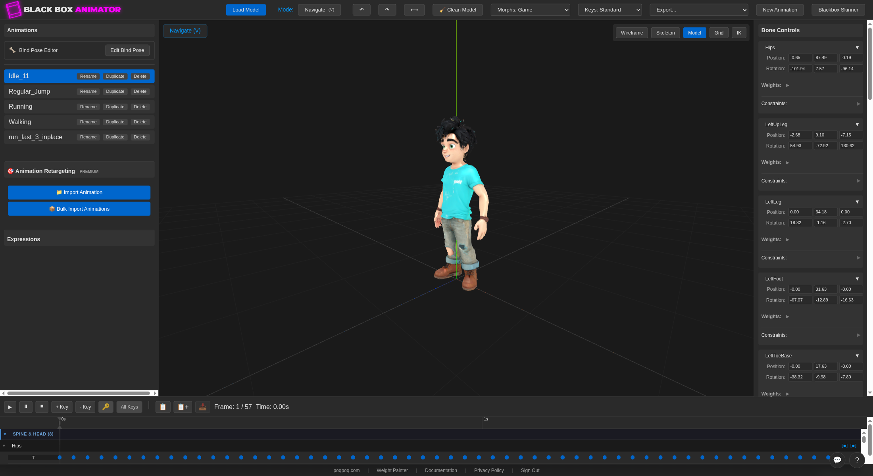Rename the Walking animation
873x476 pixels.
point(88,122)
